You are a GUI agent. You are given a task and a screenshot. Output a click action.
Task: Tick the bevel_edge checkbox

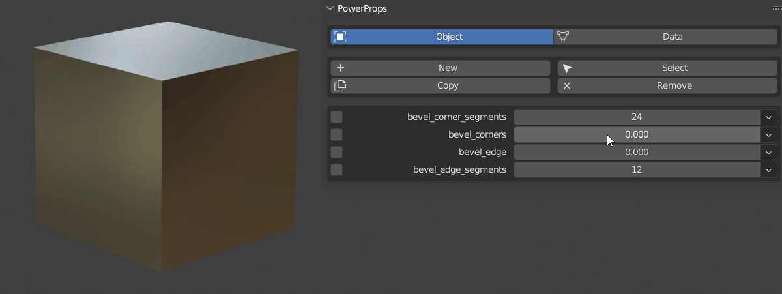[336, 152]
